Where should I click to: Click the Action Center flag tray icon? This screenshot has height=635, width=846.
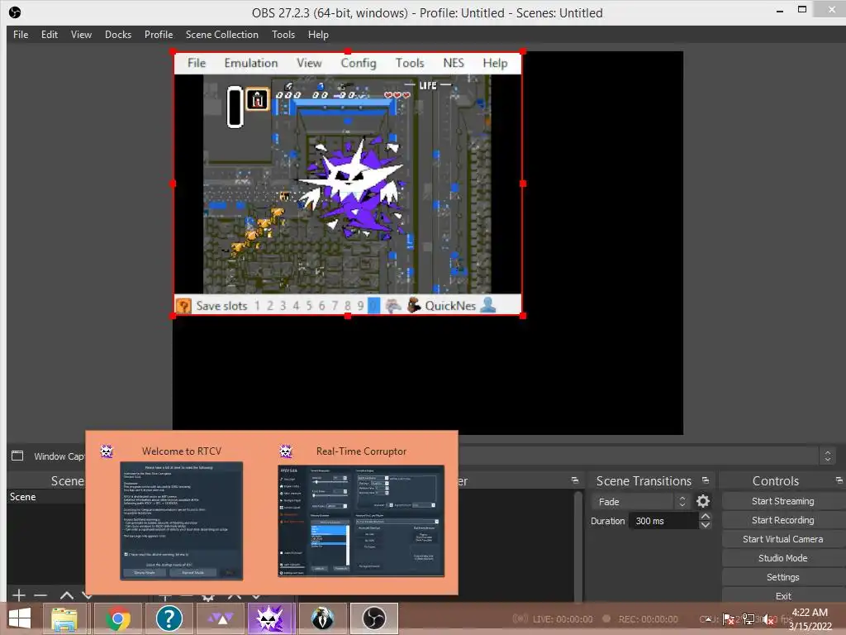[729, 618]
